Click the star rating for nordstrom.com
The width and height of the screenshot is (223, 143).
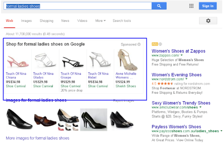(x=165, y=84)
